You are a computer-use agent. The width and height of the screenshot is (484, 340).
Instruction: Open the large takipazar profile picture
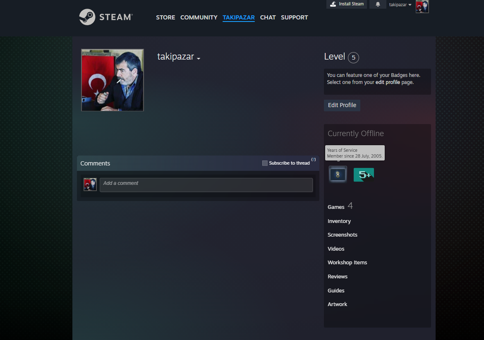(113, 80)
